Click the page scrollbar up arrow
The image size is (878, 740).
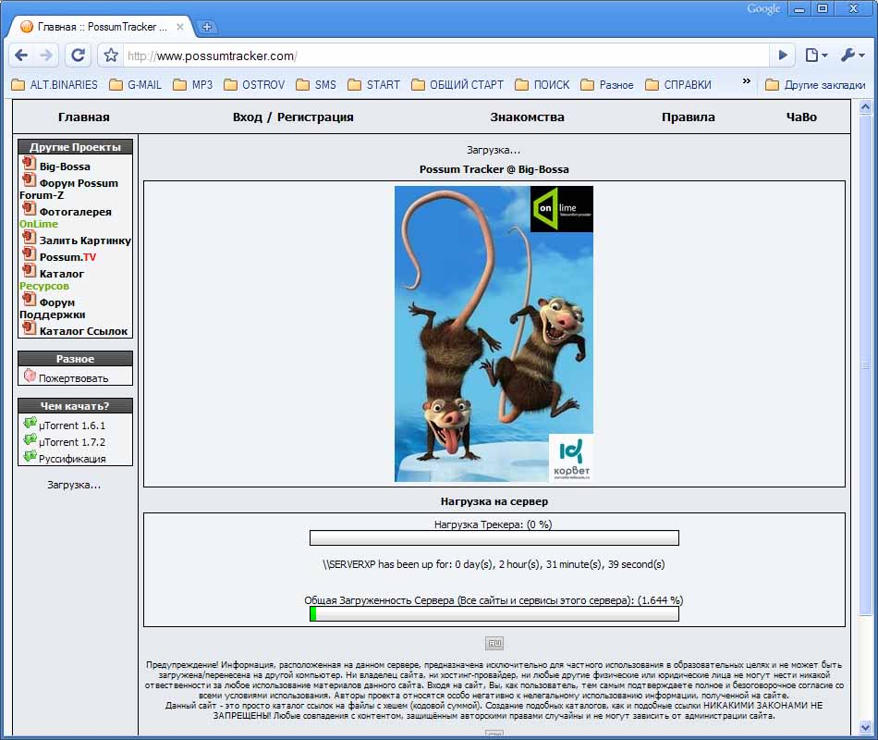(x=865, y=106)
